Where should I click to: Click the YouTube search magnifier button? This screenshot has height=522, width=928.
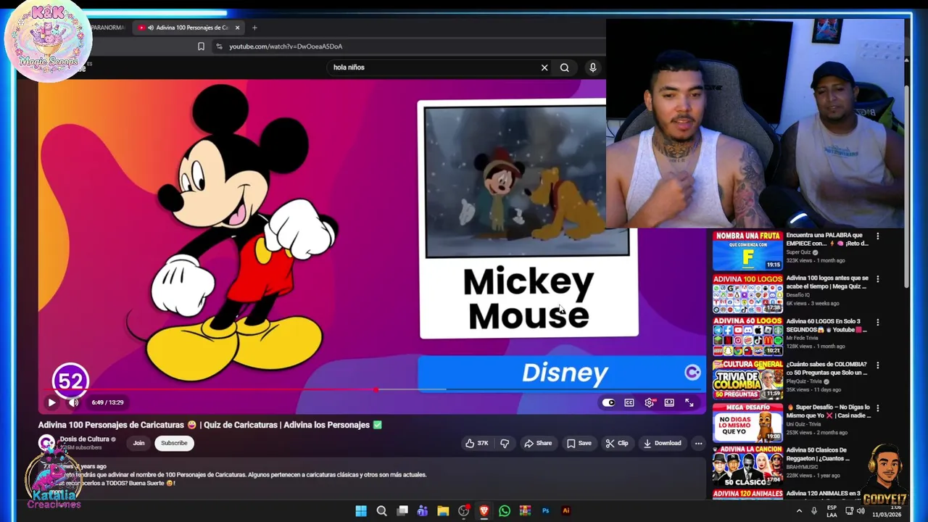coord(565,67)
